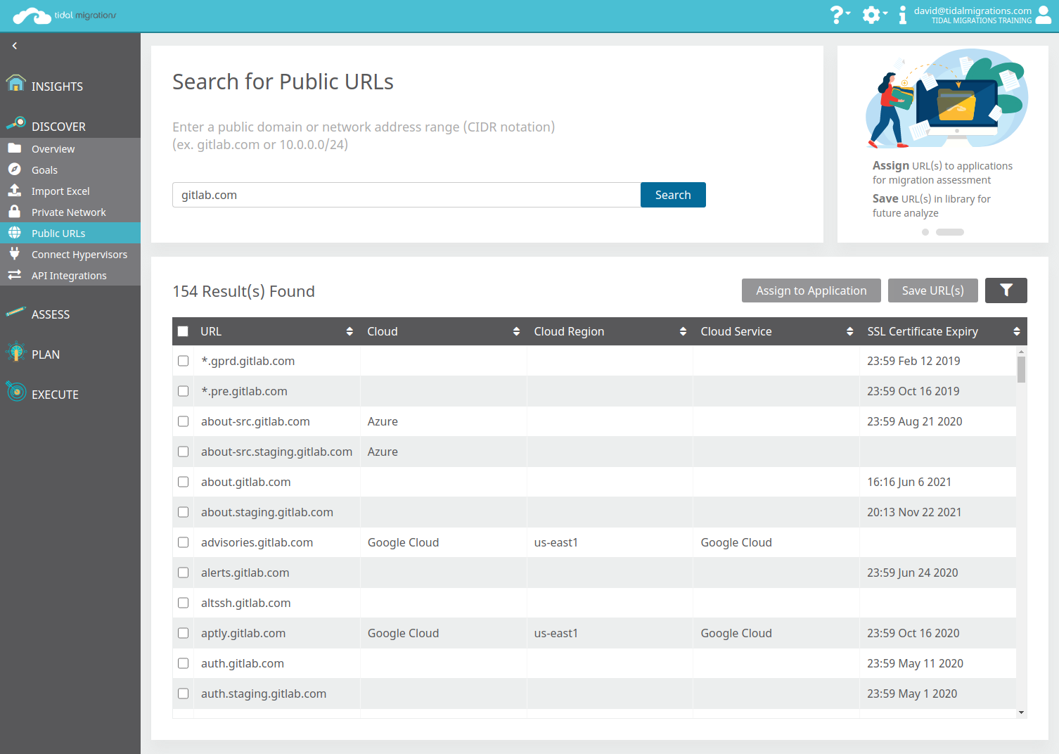Sort by Cloud Service column arrows
This screenshot has width=1059, height=754.
point(849,331)
